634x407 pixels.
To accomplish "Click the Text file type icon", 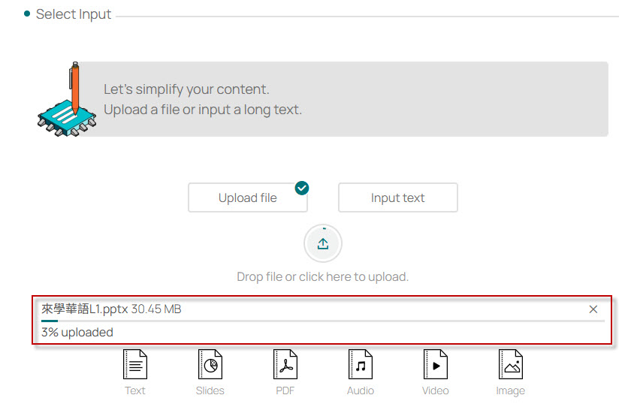I will tap(135, 365).
